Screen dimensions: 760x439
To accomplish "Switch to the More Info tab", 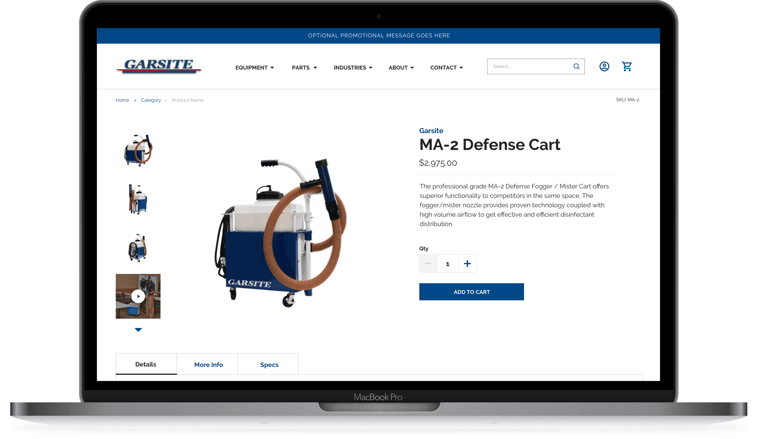I will click(x=208, y=365).
